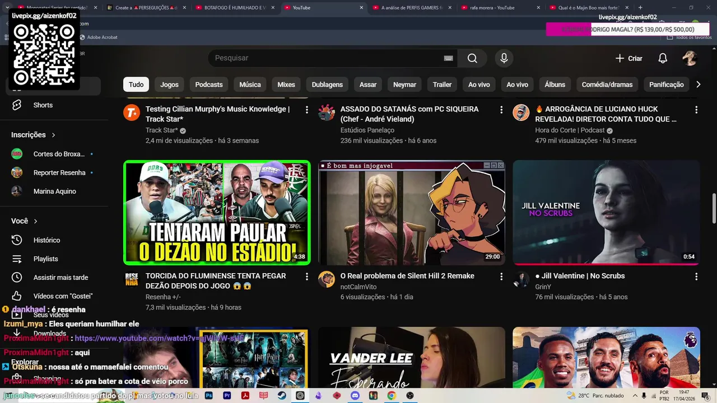The width and height of the screenshot is (717, 403).
Task: Open Adobe Acrobat from the taskbar
Action: coord(245,395)
